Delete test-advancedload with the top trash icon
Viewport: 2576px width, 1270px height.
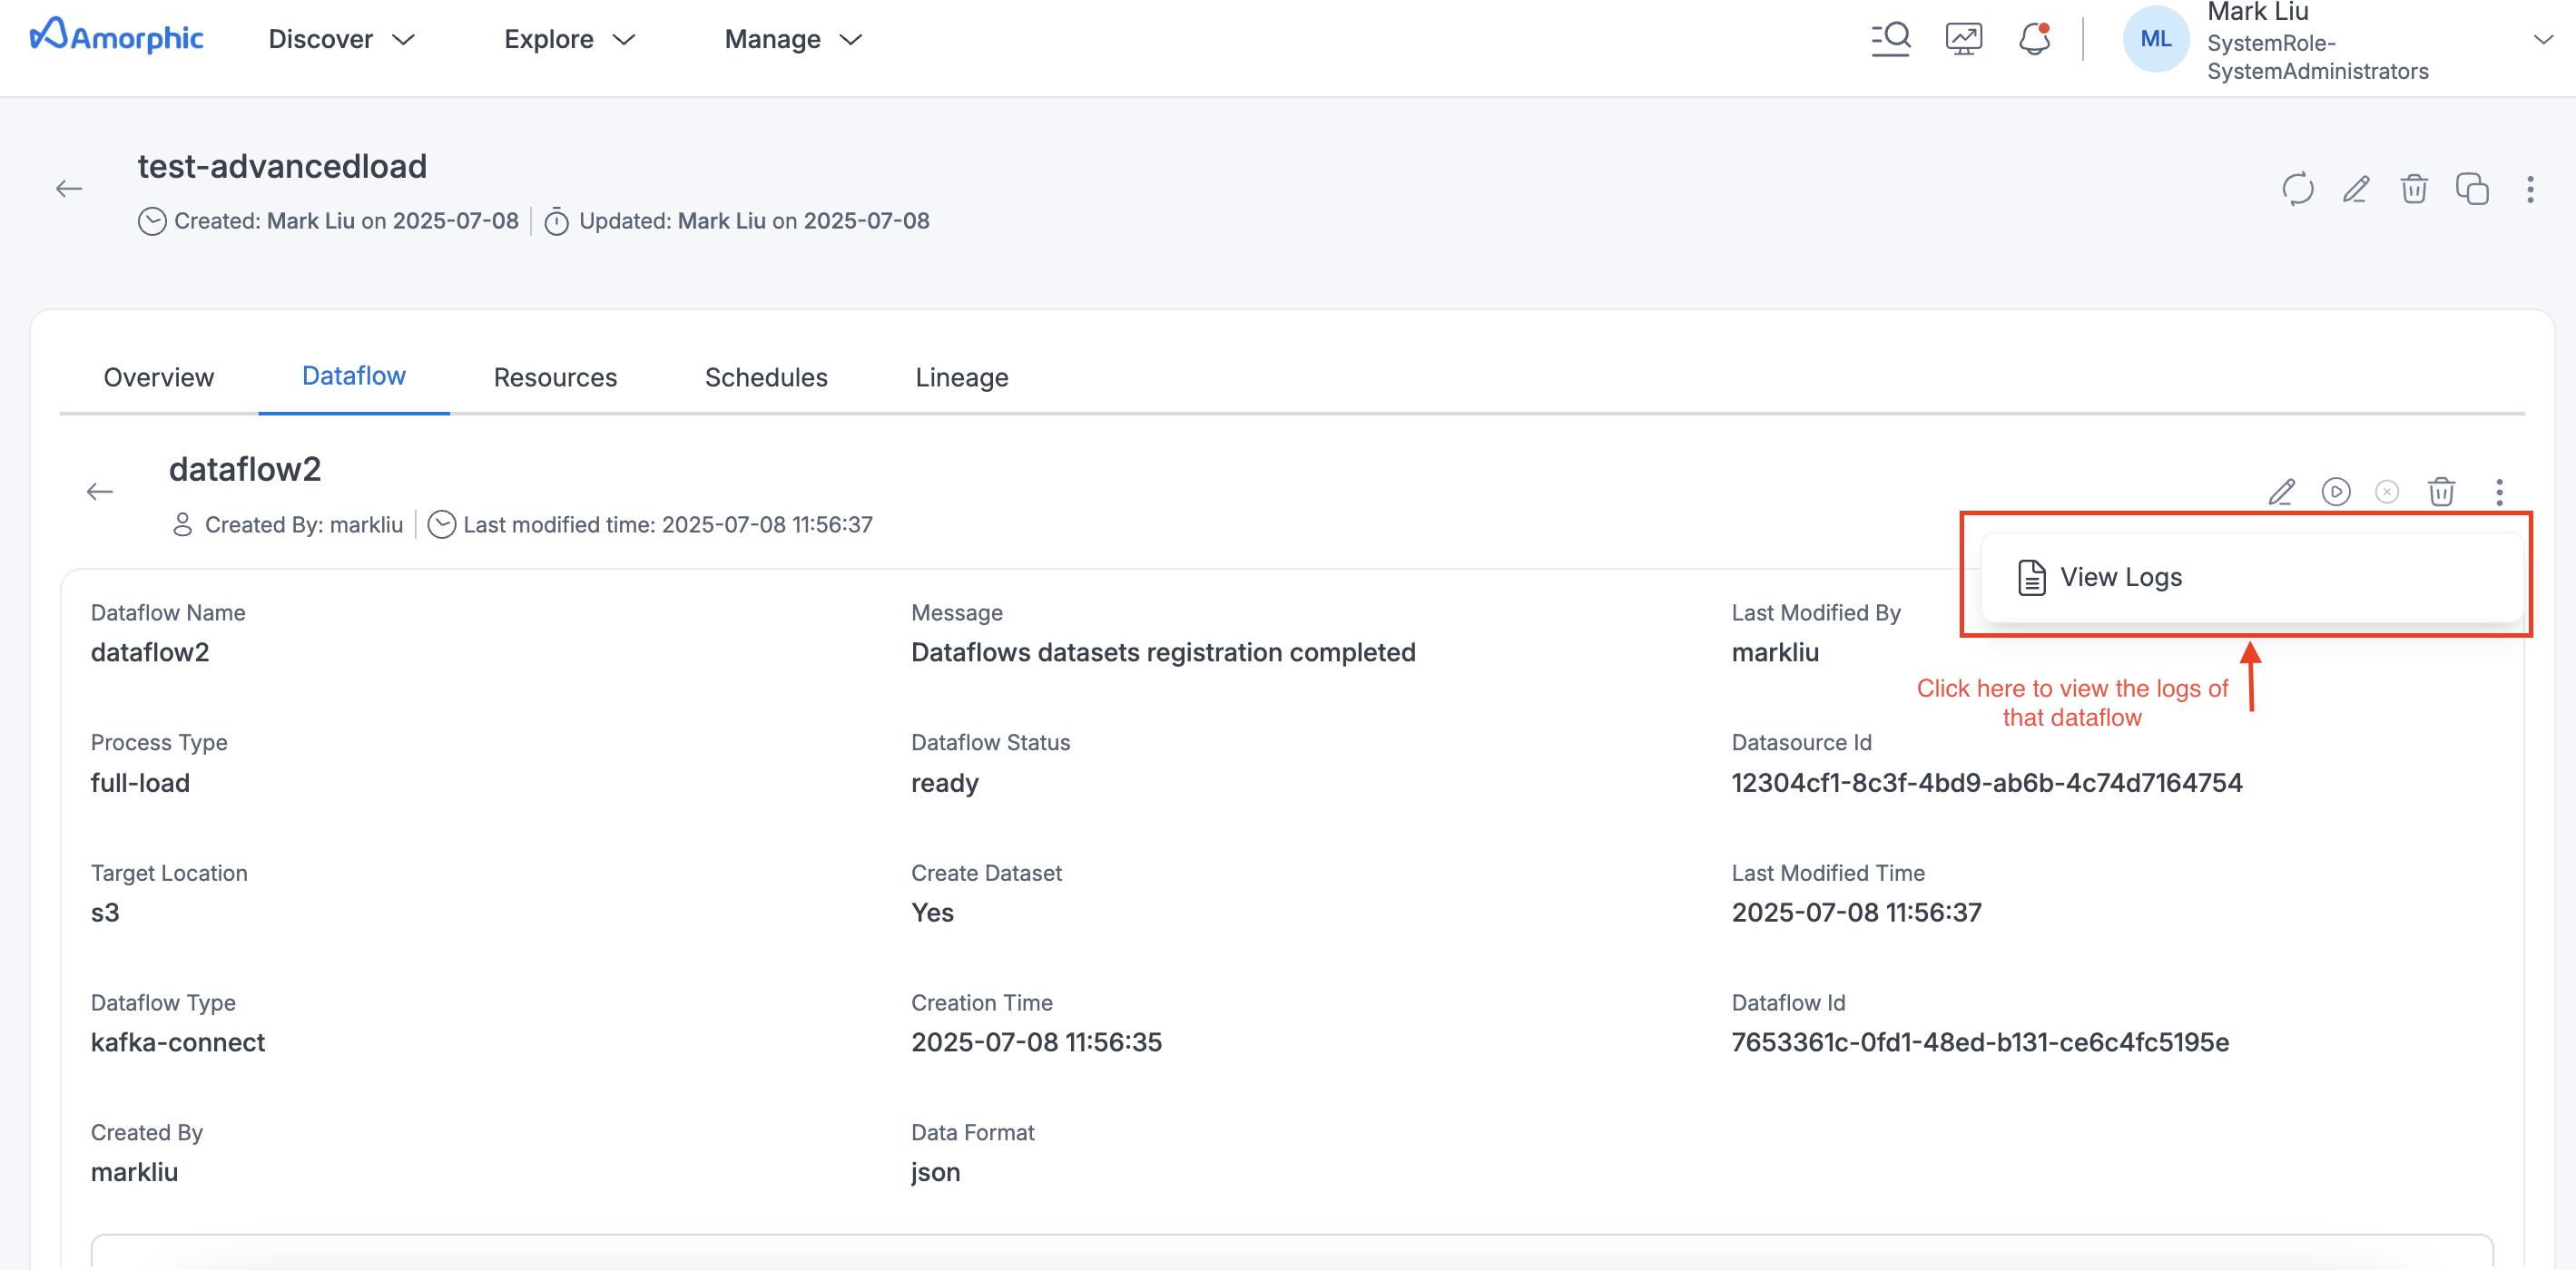click(2414, 189)
